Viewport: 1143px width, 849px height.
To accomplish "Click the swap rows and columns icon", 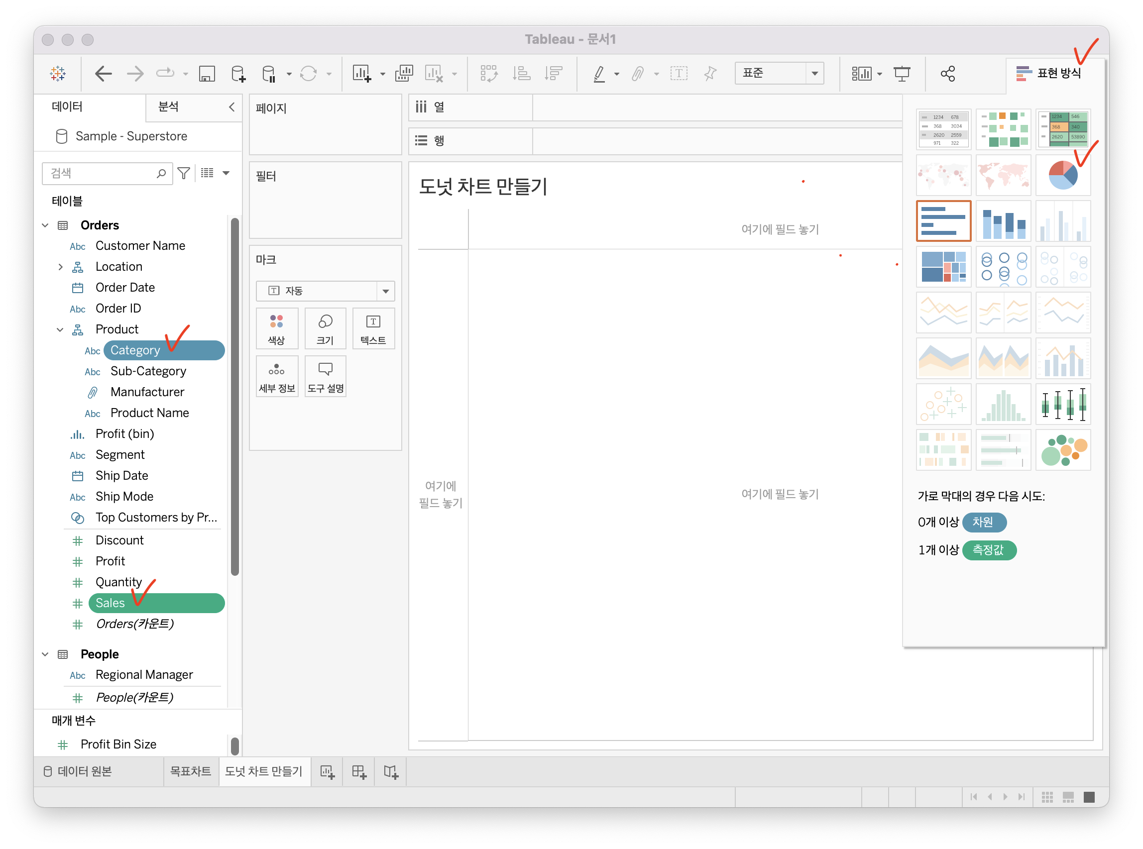I will (488, 74).
